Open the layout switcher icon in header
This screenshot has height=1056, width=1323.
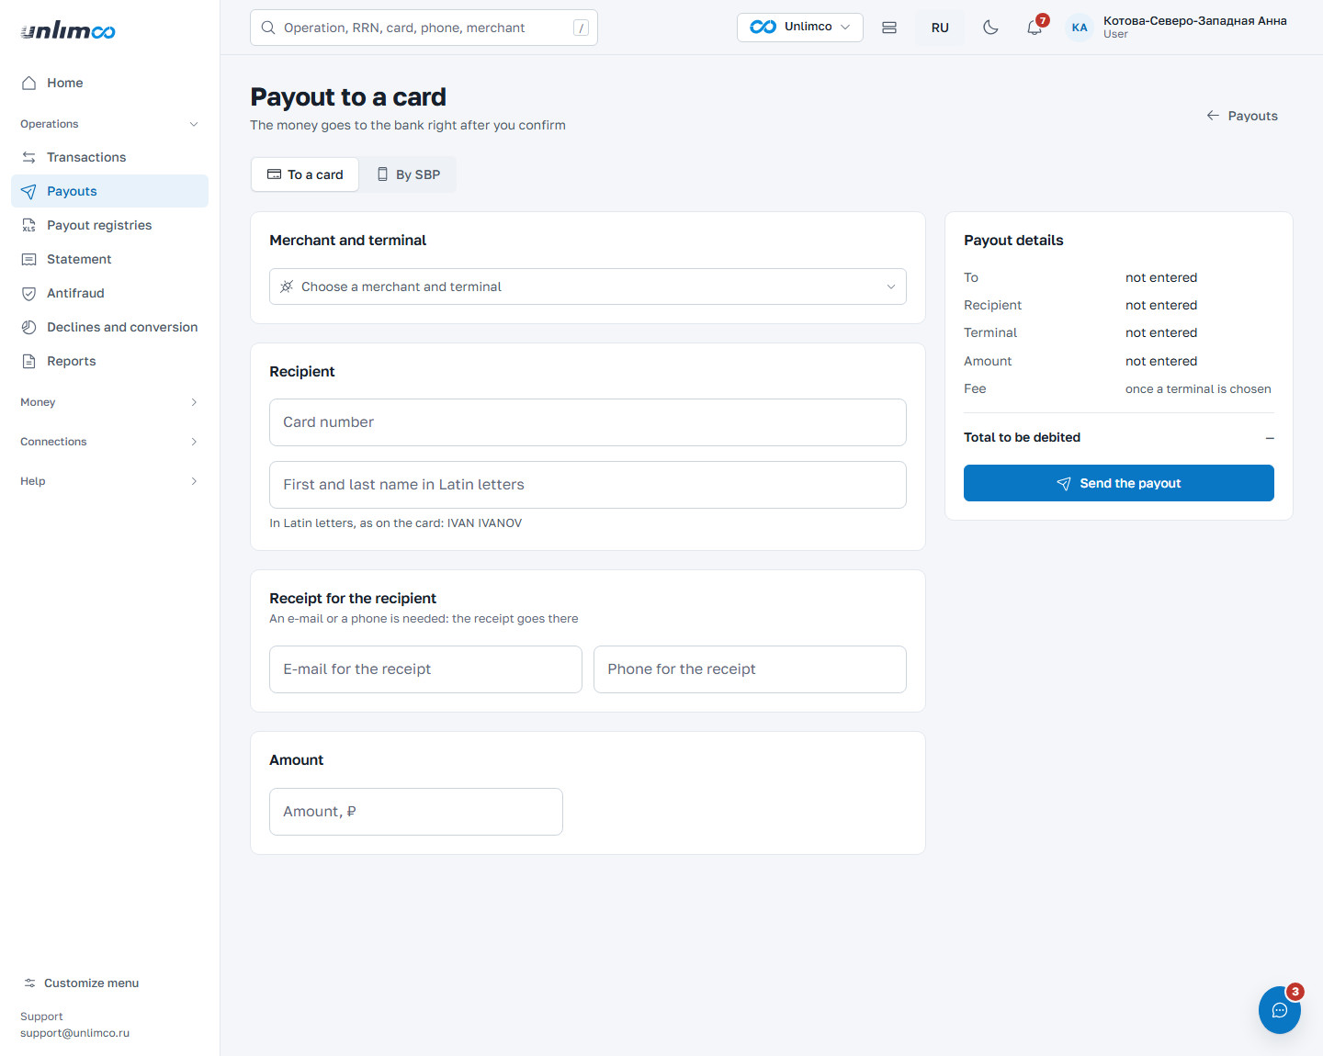(889, 28)
